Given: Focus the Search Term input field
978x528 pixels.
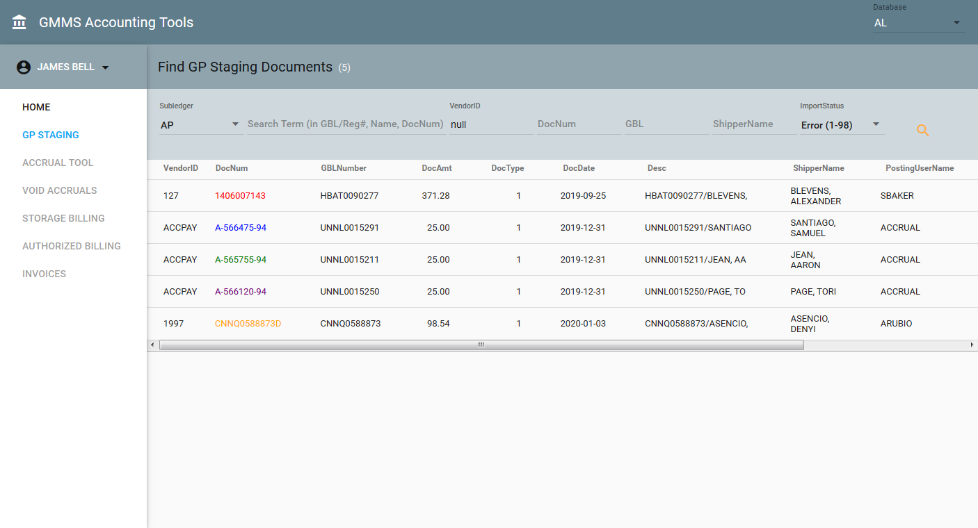Looking at the screenshot, I should 346,124.
